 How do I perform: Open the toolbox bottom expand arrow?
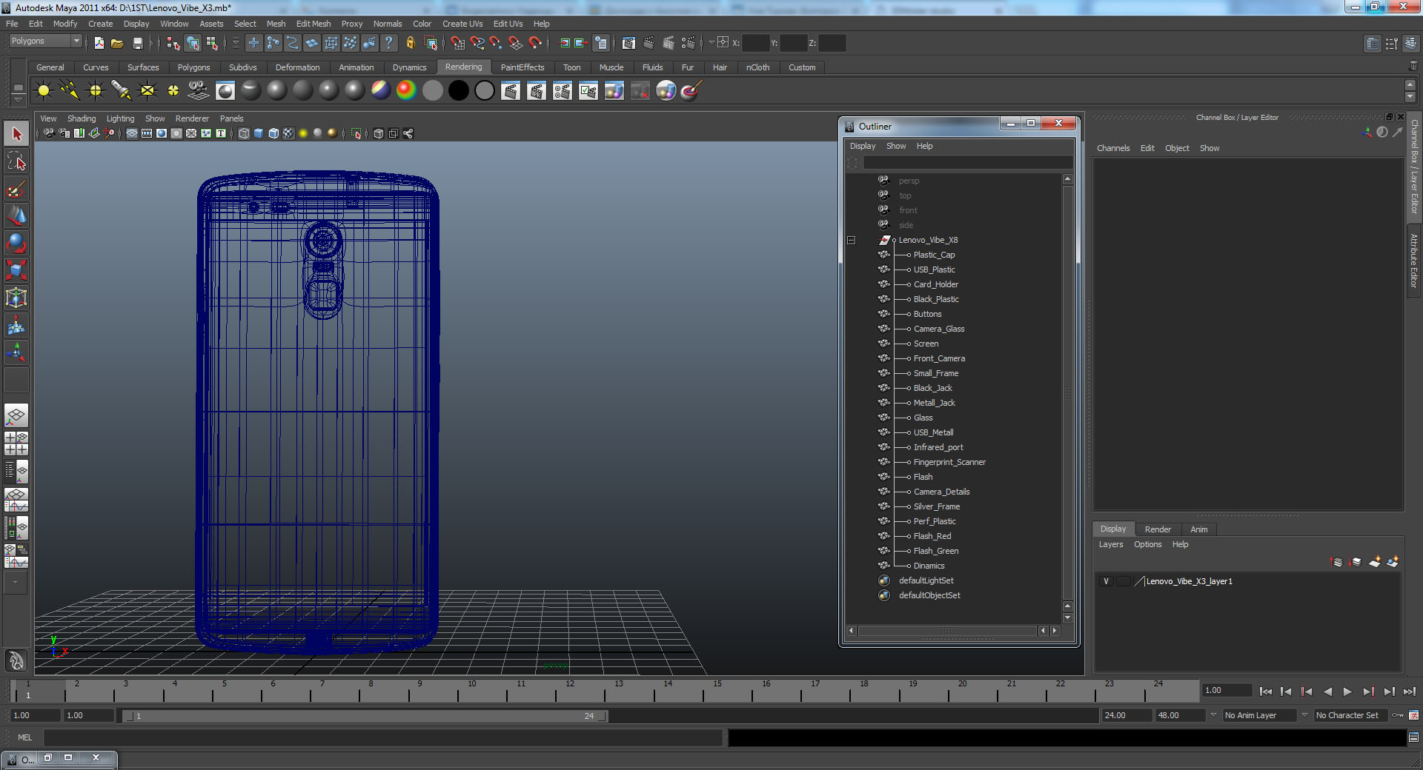click(16, 583)
